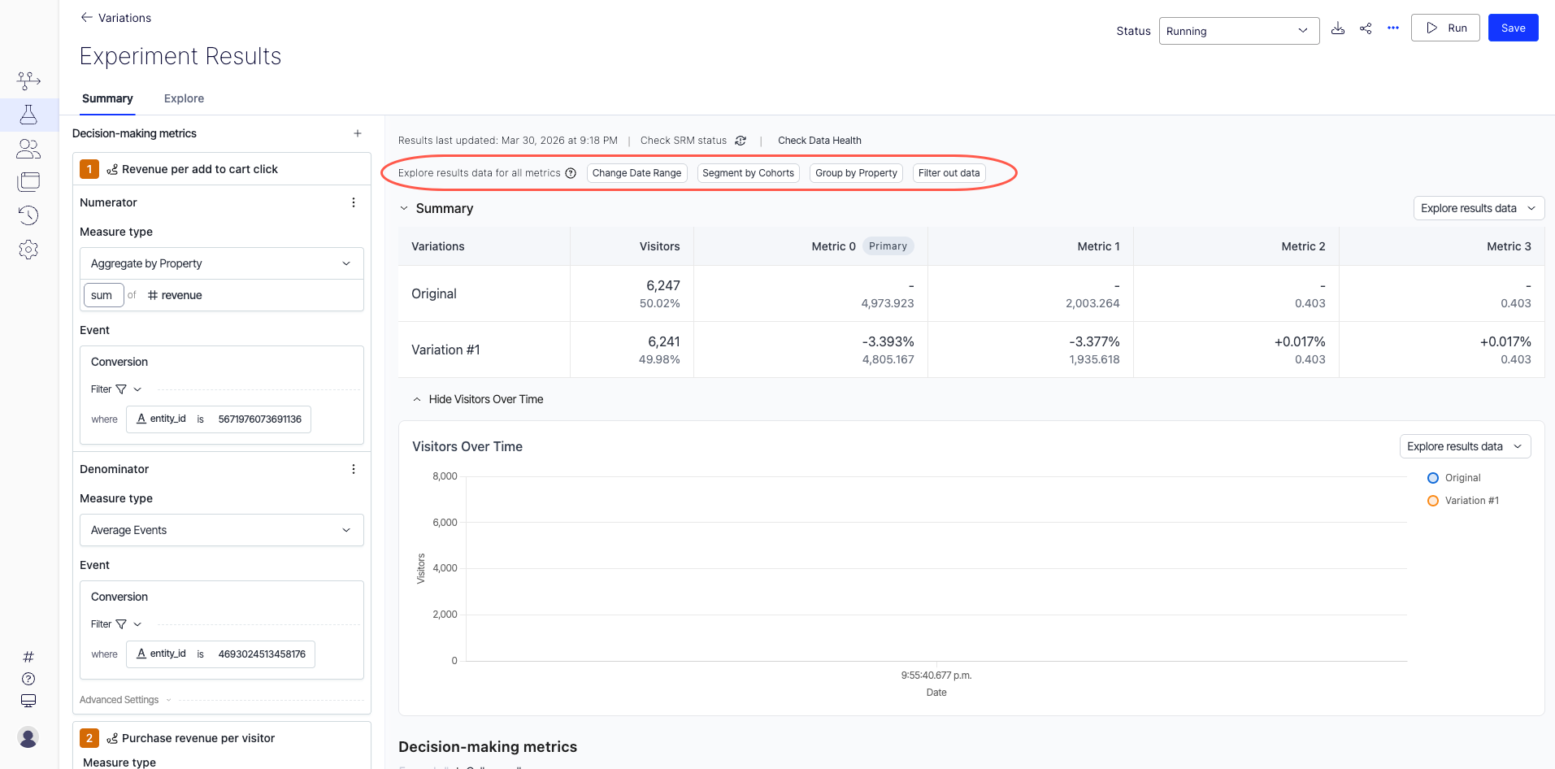Click the Audiences people icon in sidebar

pyautogui.click(x=28, y=149)
